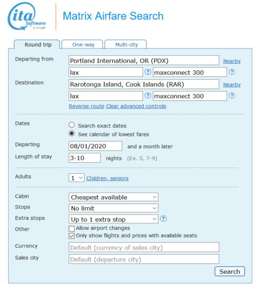
Task: Click Nearby link for departure airport
Action: [232, 61]
